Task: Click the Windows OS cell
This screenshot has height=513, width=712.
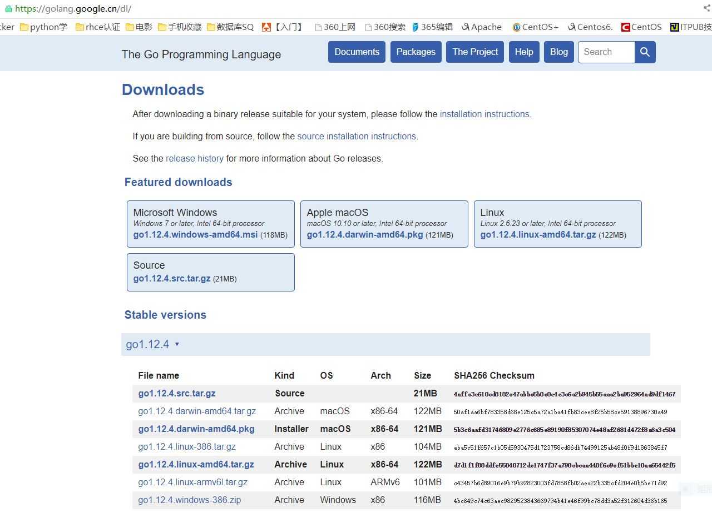Action: tap(338, 500)
